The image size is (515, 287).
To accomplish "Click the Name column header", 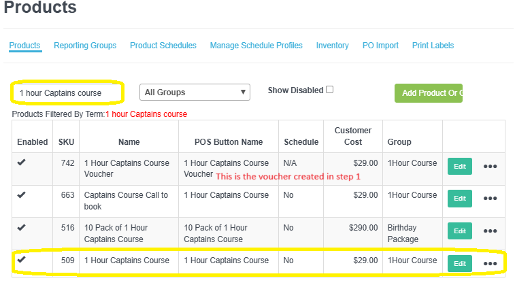I will pos(129,142).
